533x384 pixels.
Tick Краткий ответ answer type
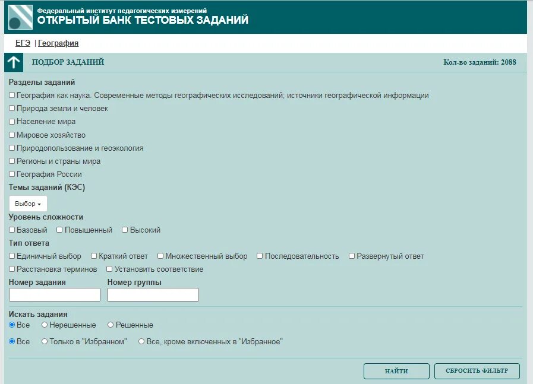[94, 256]
